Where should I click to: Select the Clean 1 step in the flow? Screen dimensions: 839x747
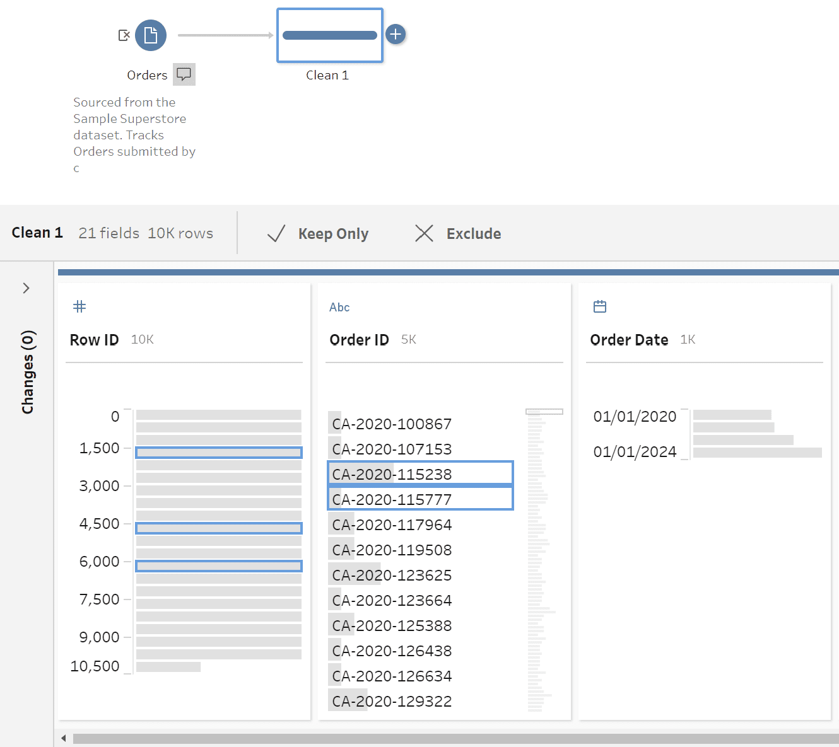click(330, 35)
